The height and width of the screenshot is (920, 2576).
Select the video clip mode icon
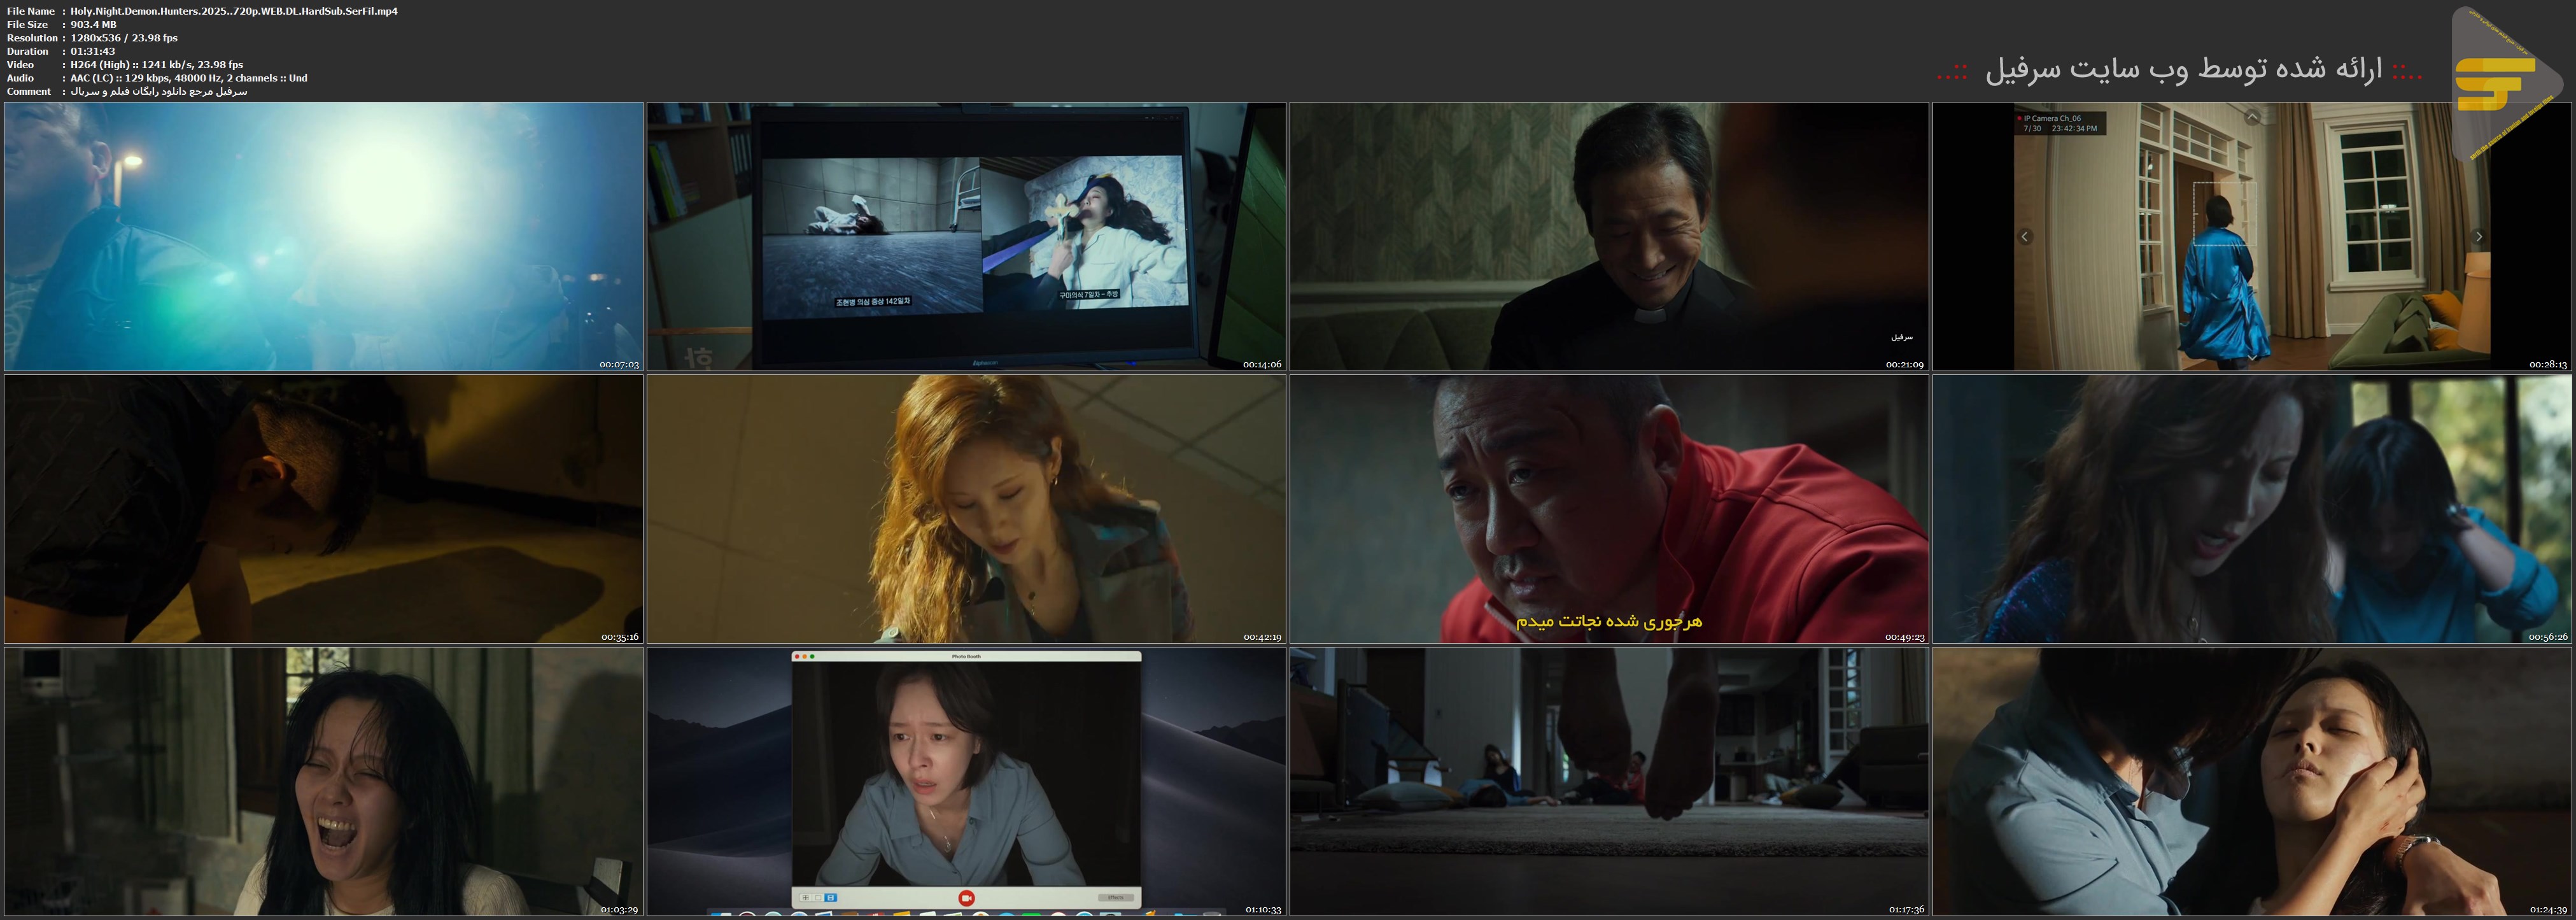[830, 898]
